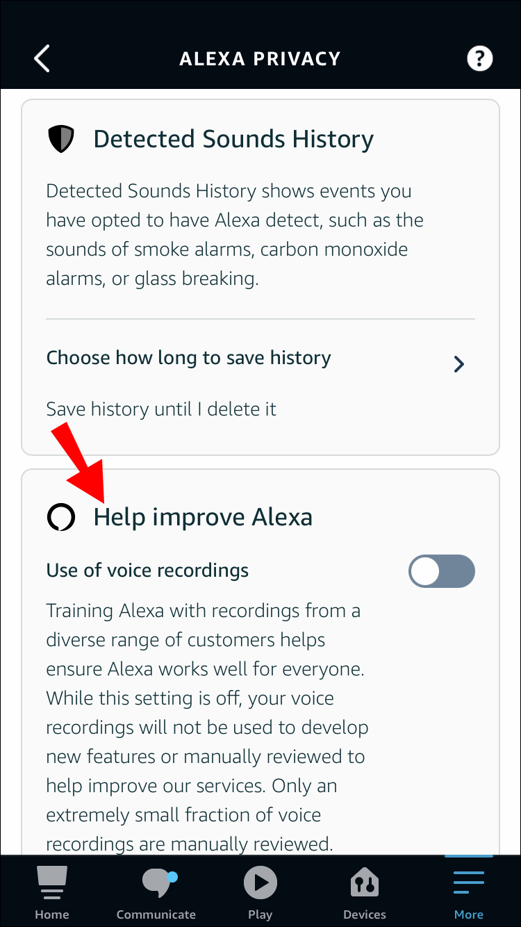This screenshot has height=927, width=521.
Task: Tap the Save history until I delete it text
Action: [x=161, y=409]
